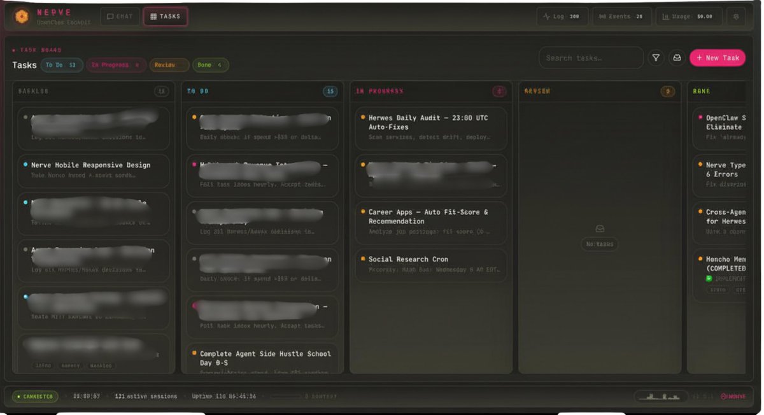Filter by the In Progress status pill
764x415 pixels.
click(117, 65)
